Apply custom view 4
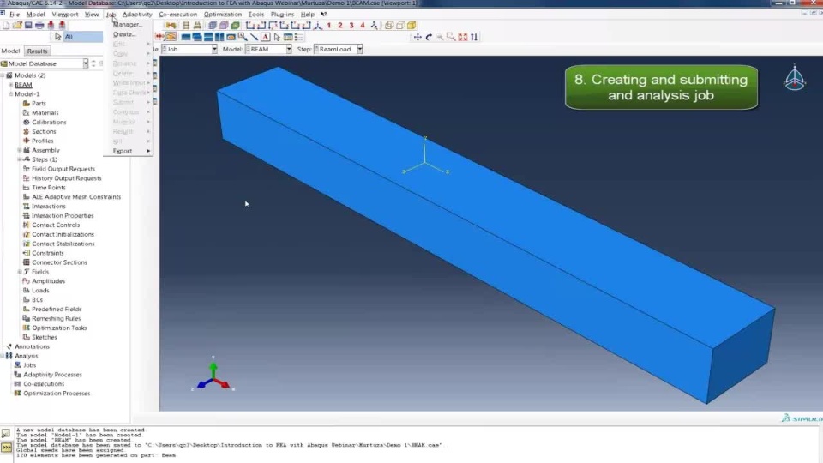Viewport: 823px width, 463px height. coord(362,25)
